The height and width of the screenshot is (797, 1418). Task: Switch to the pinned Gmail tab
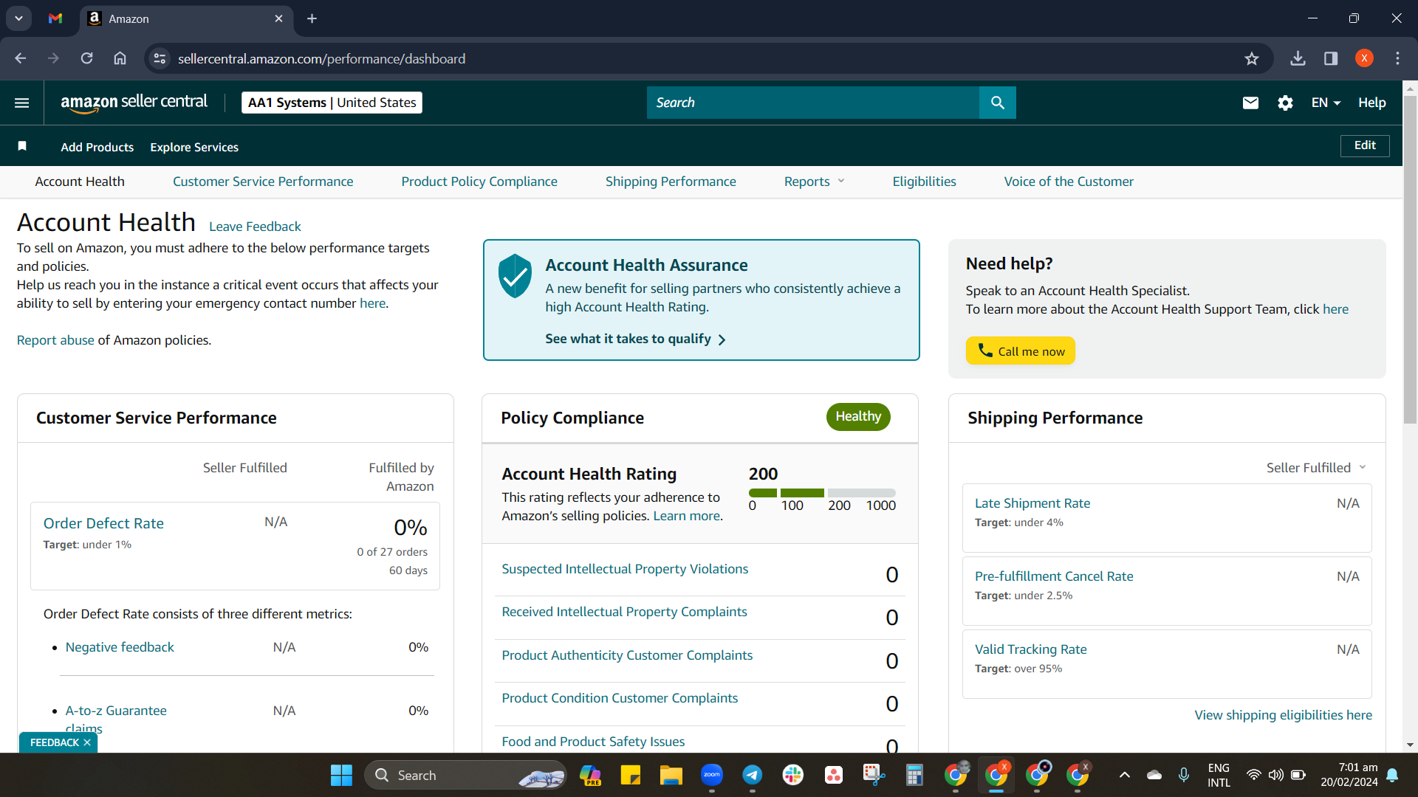55,18
